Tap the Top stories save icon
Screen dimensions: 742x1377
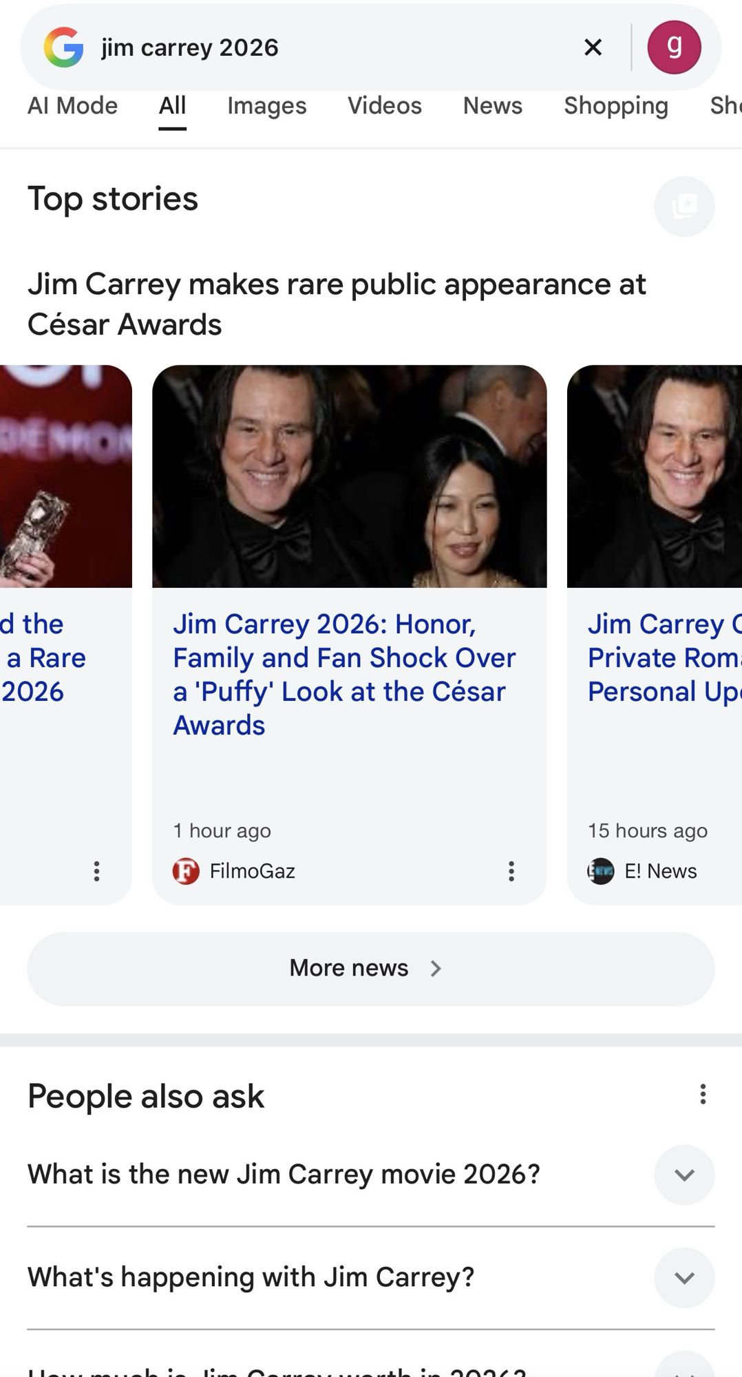coord(684,206)
